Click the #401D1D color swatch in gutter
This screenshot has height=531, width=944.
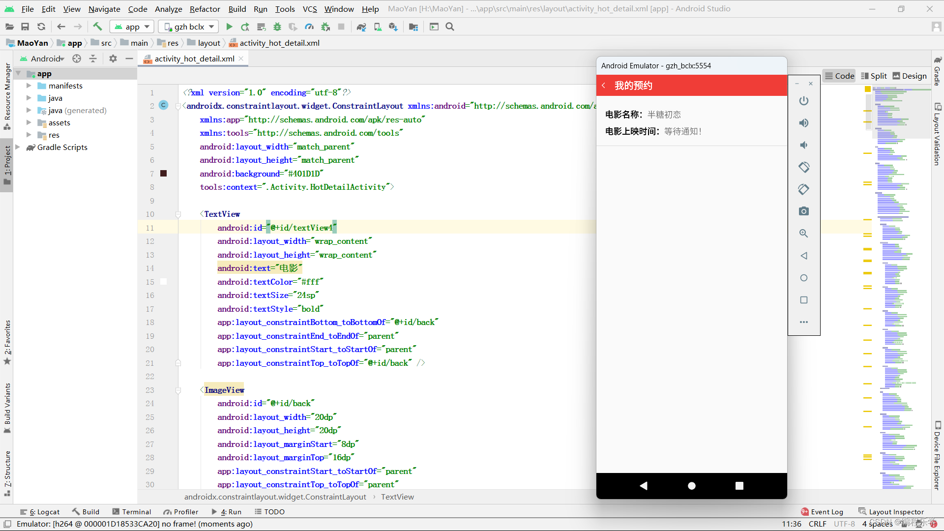pyautogui.click(x=164, y=174)
